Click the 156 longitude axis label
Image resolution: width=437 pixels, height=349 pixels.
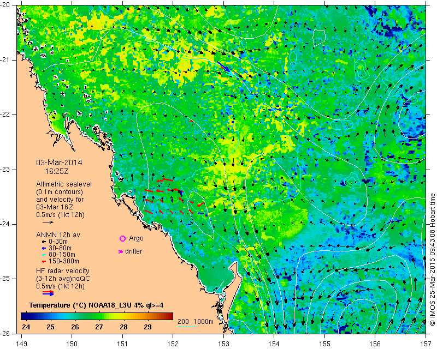pos(375,344)
